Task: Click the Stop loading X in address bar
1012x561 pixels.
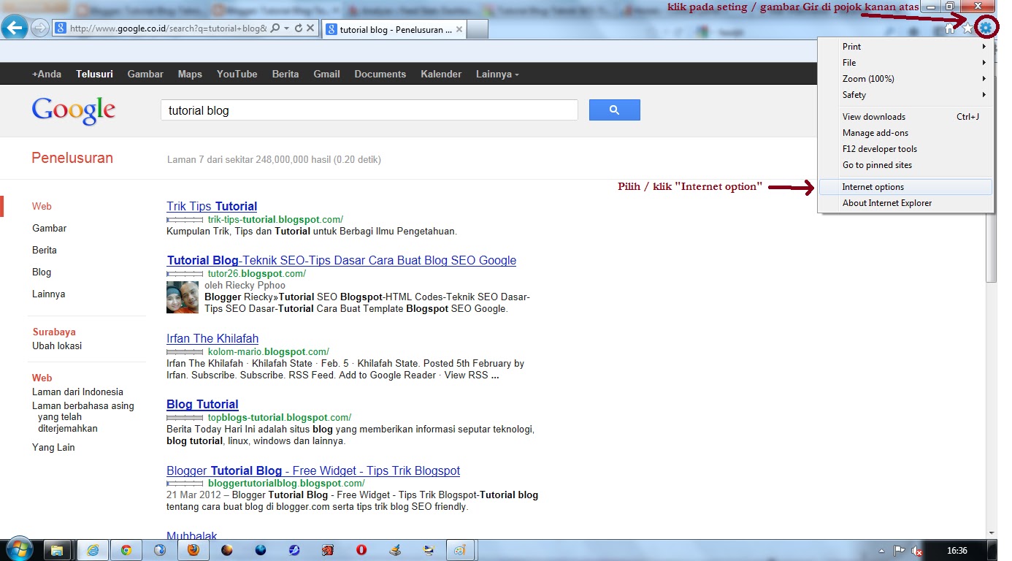Action: pyautogui.click(x=310, y=28)
